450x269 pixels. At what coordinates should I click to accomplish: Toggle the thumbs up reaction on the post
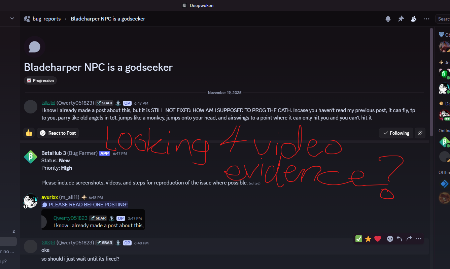coord(29,133)
